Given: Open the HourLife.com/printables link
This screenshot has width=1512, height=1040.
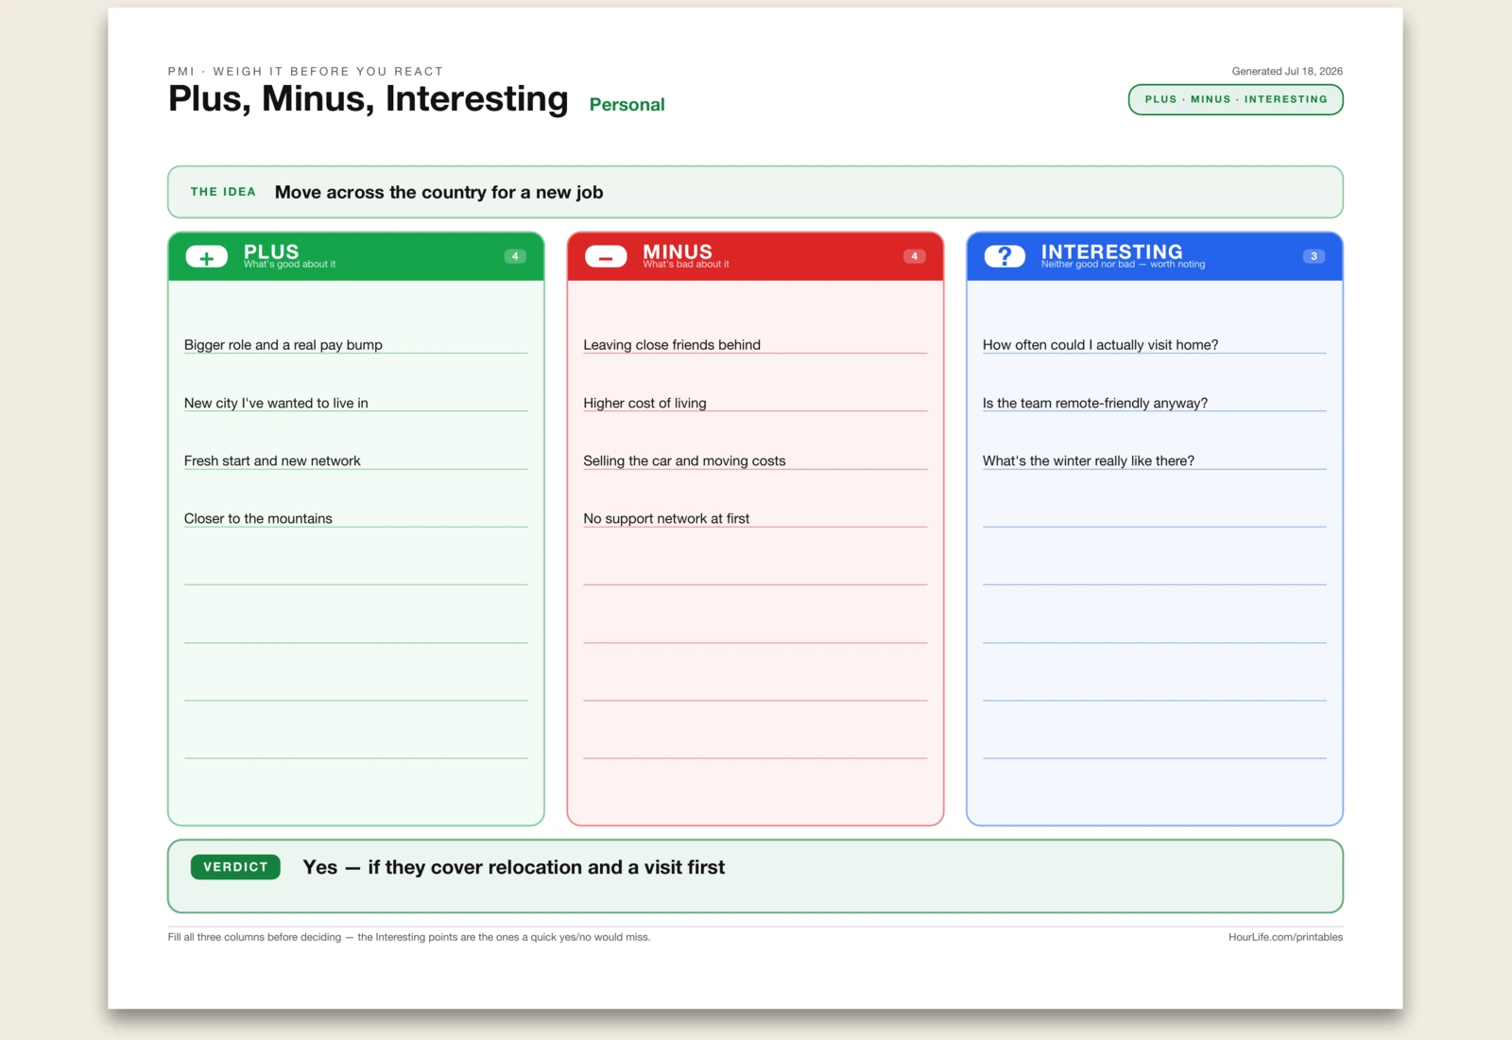Looking at the screenshot, I should coord(1285,937).
